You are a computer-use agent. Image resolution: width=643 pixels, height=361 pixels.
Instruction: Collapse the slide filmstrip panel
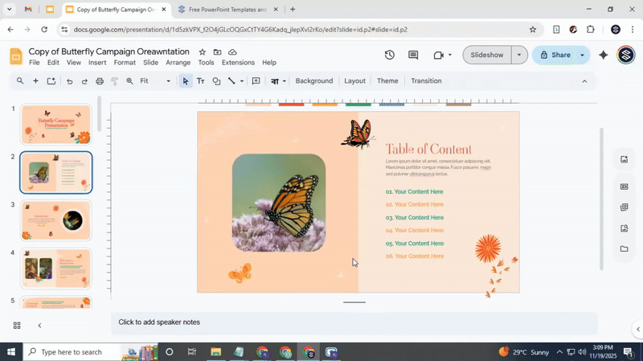tap(39, 326)
